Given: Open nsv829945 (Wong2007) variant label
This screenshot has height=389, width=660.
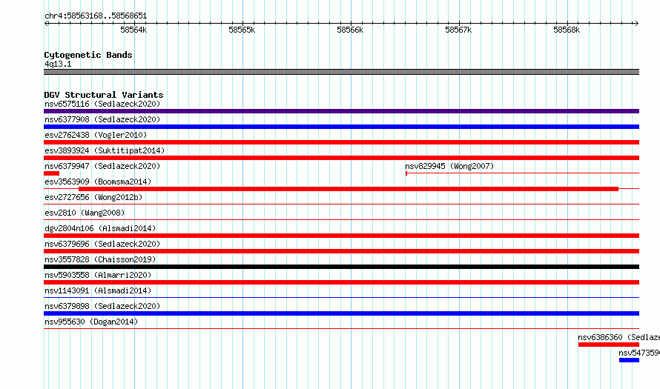Looking at the screenshot, I should (x=449, y=166).
